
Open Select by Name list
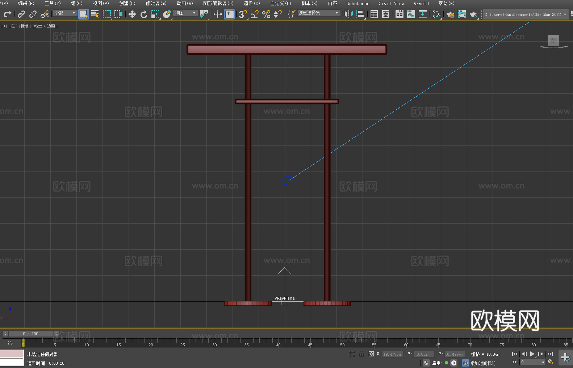(x=95, y=14)
